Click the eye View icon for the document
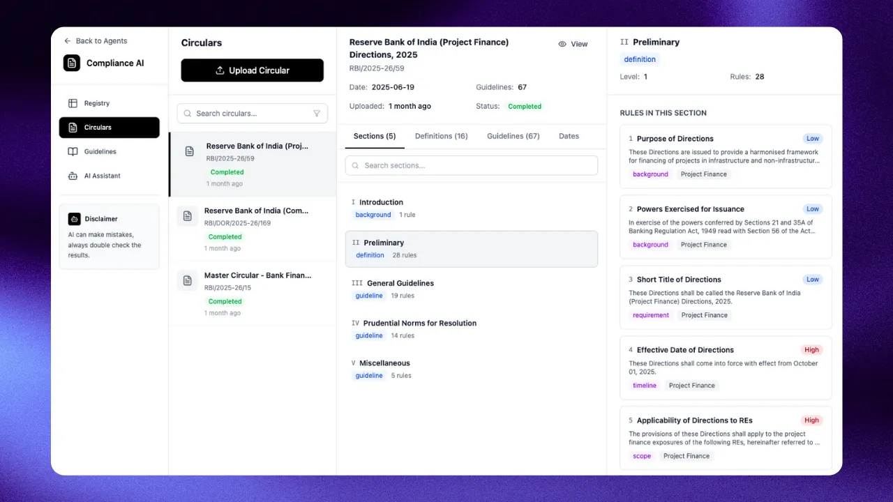 coord(562,43)
